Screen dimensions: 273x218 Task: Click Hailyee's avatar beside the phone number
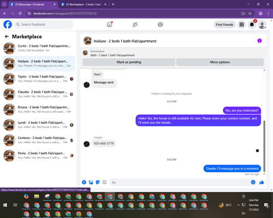[x=86, y=144]
